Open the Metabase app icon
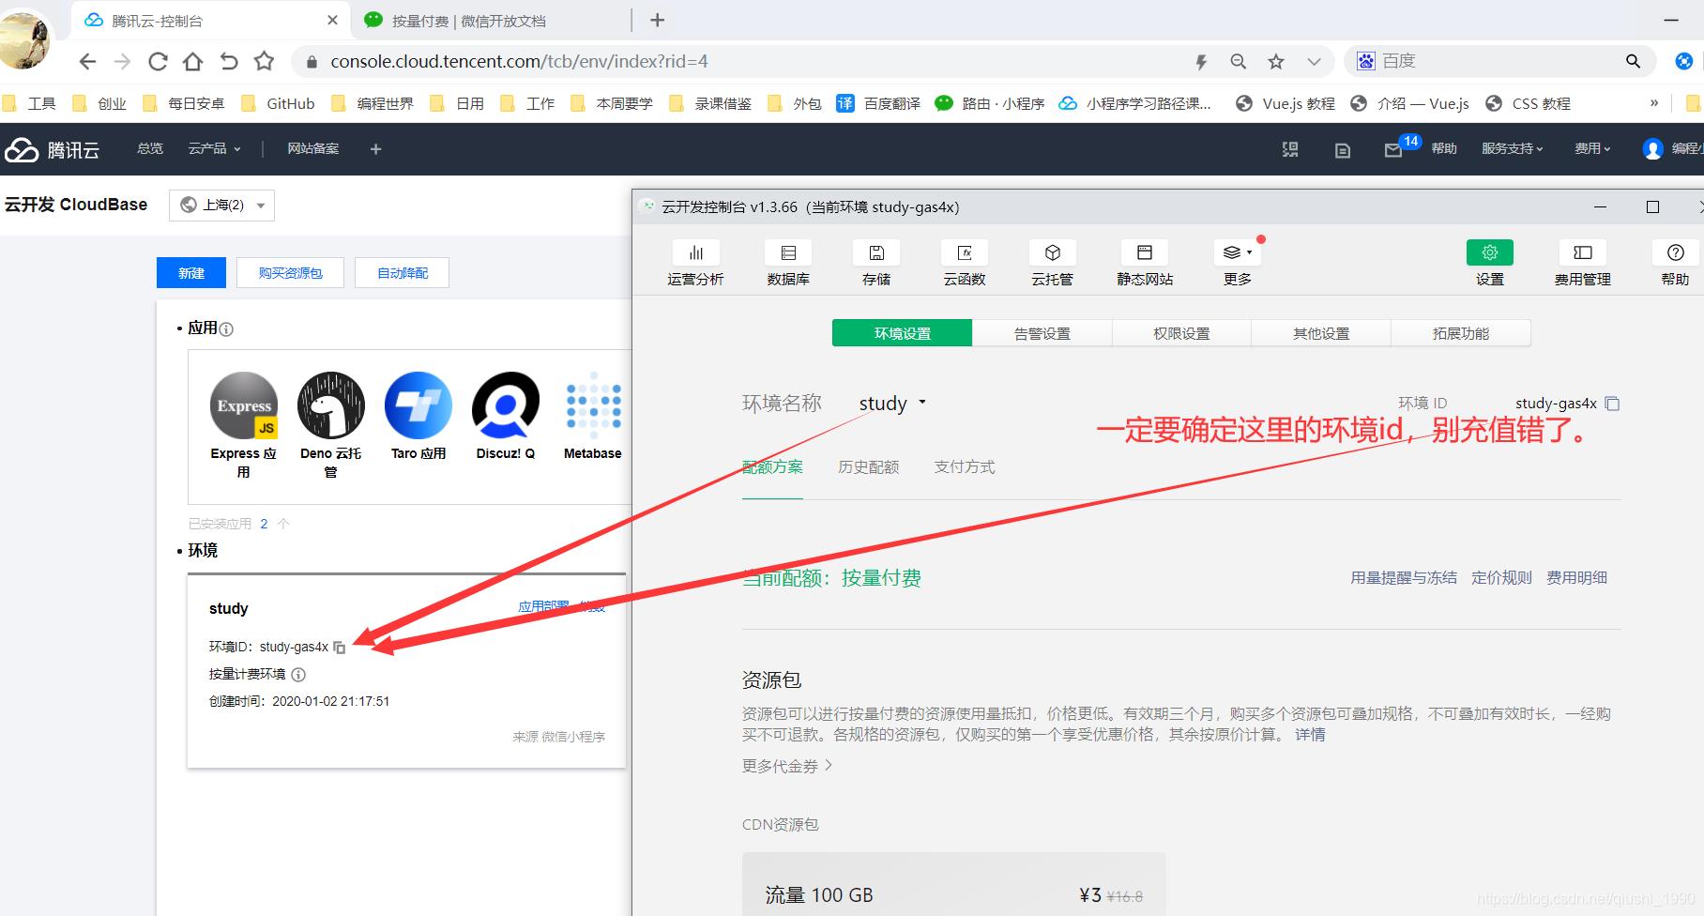1704x916 pixels. point(593,405)
